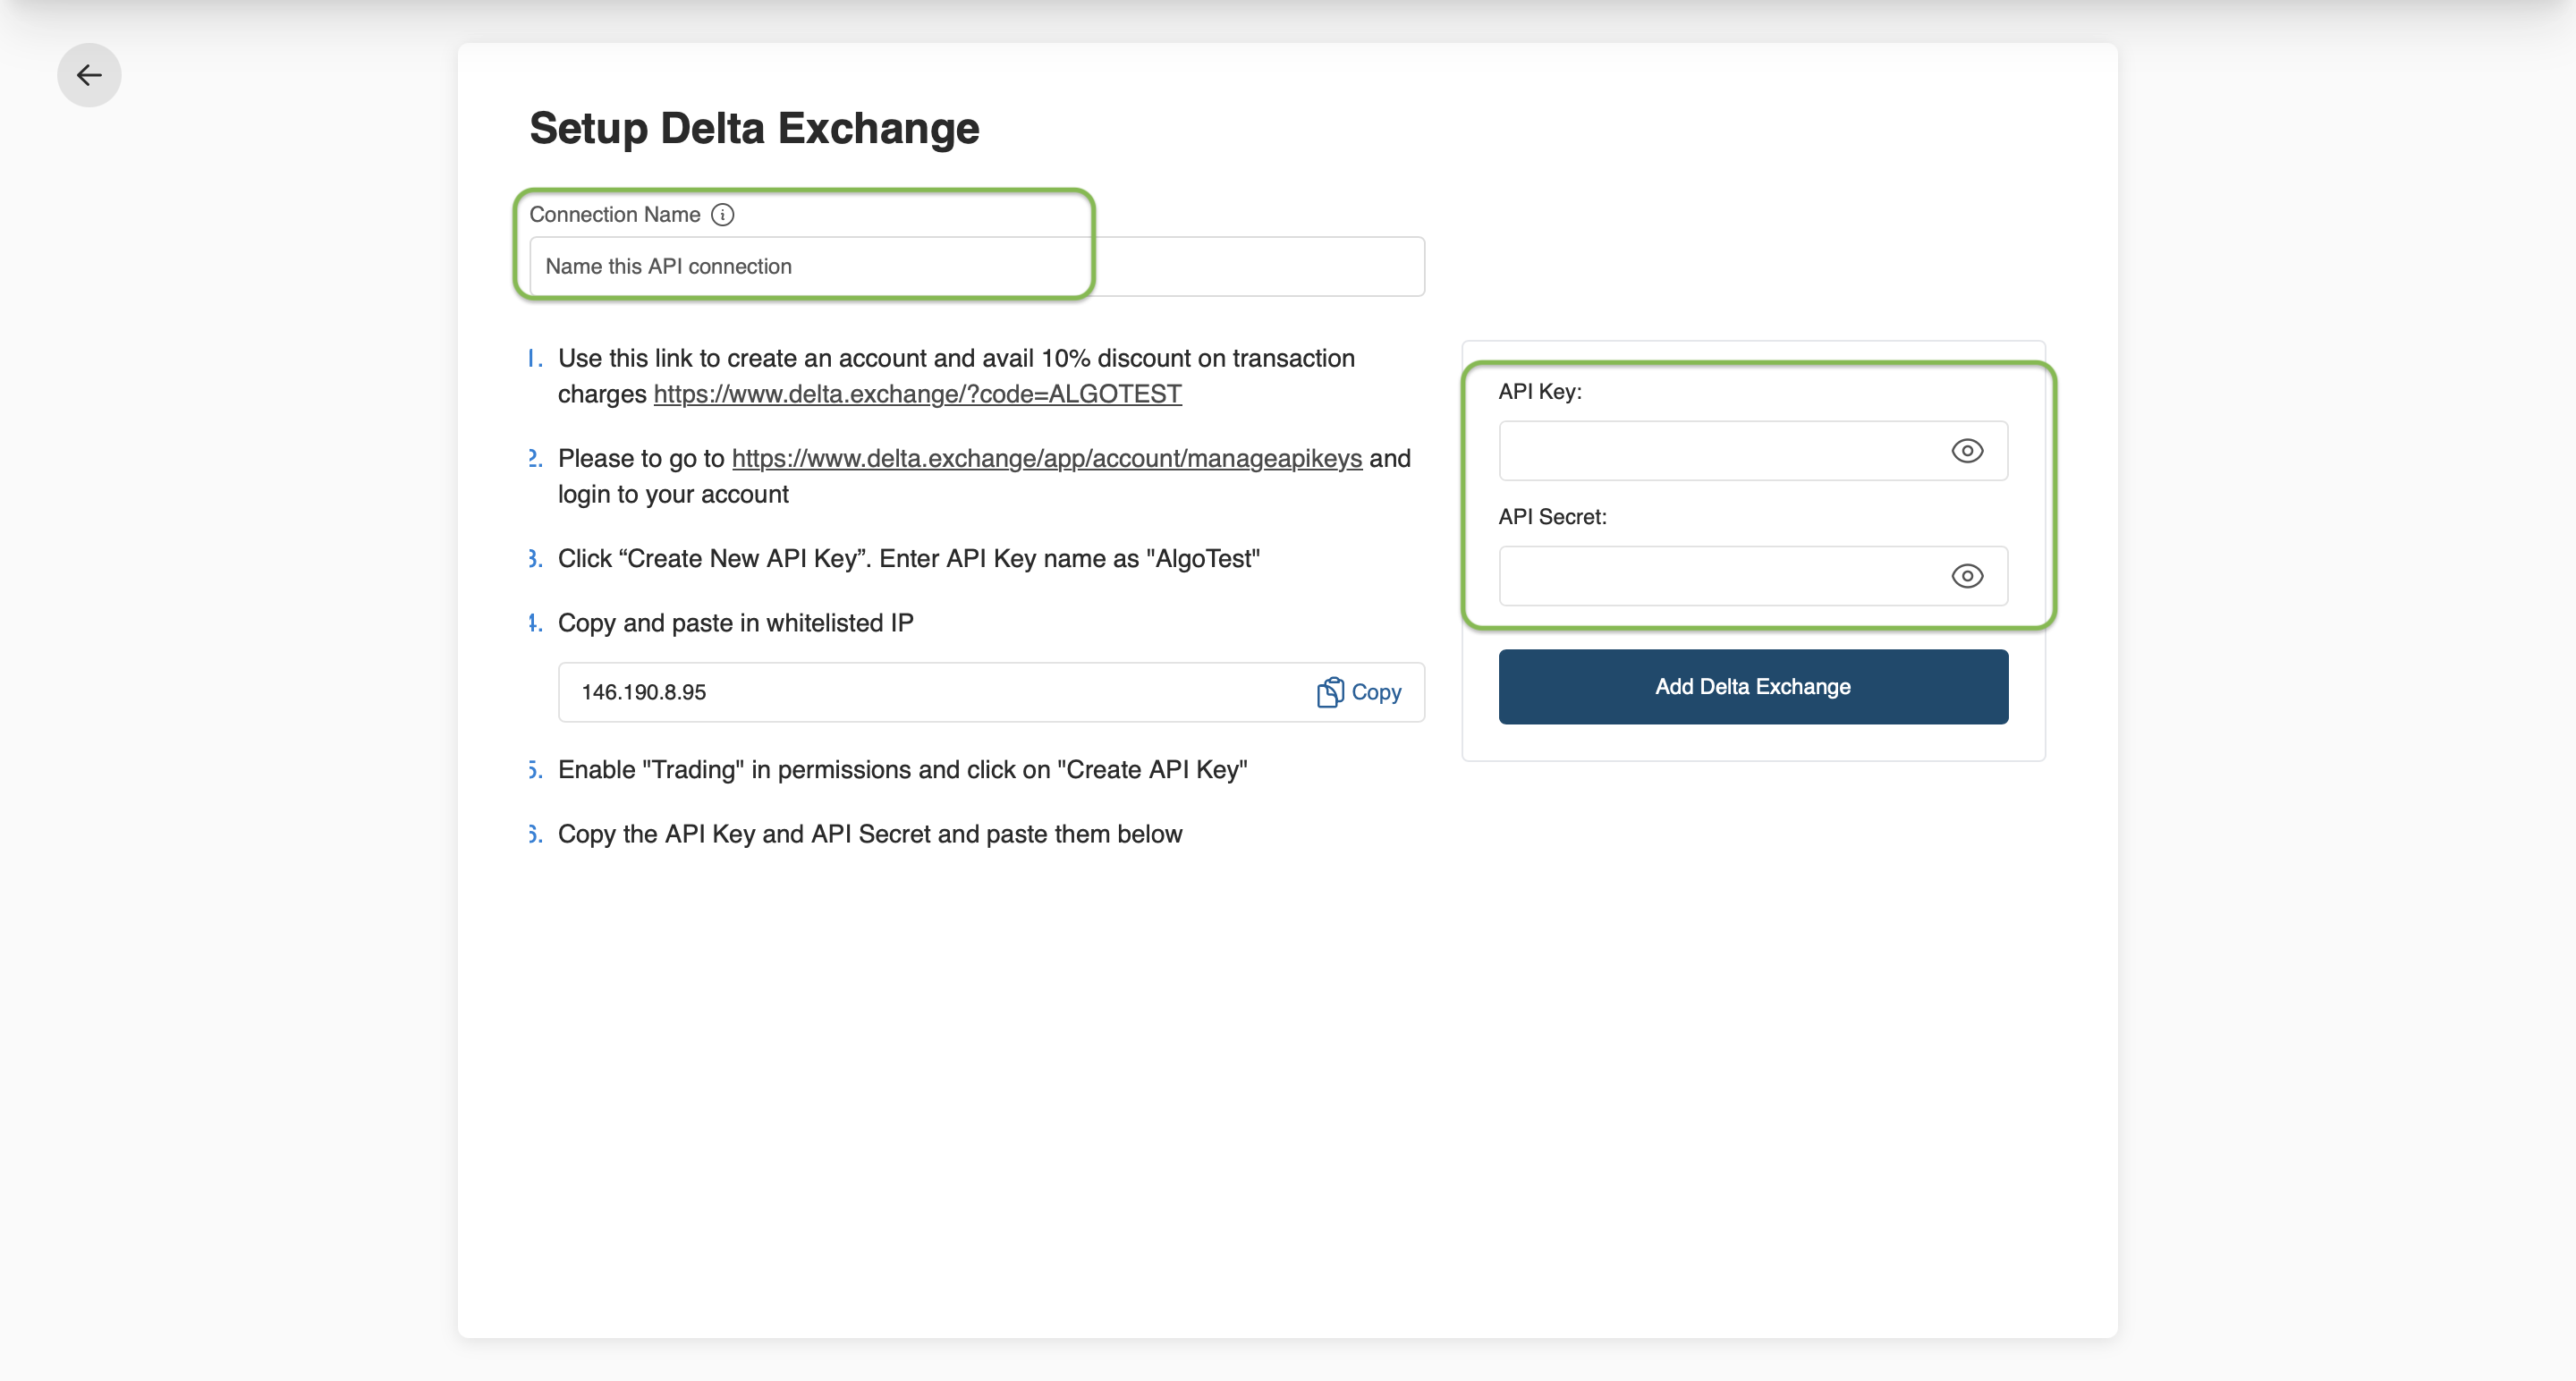2576x1381 pixels.
Task: Click the "paste them below" instruction step
Action: tap(869, 834)
